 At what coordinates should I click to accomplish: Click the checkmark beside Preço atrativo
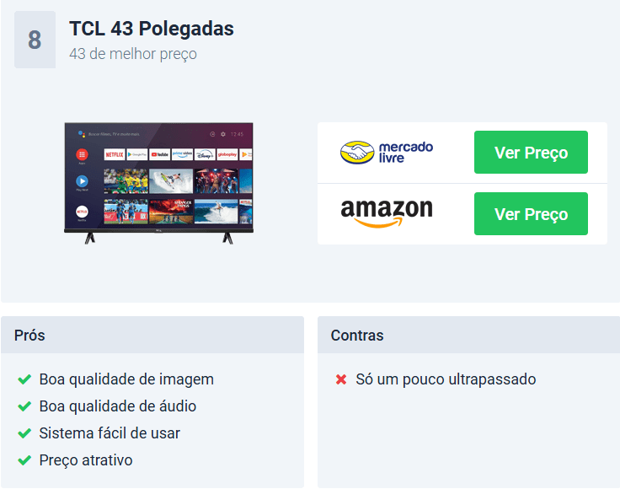[x=24, y=460]
